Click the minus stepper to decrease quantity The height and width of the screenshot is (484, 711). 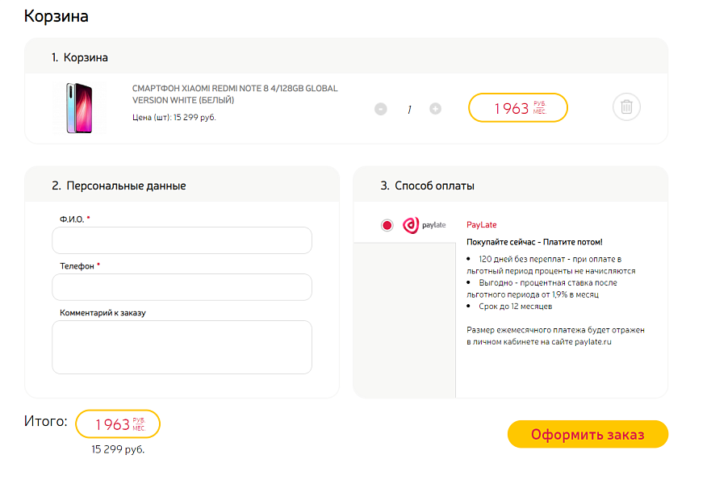pyautogui.click(x=380, y=109)
